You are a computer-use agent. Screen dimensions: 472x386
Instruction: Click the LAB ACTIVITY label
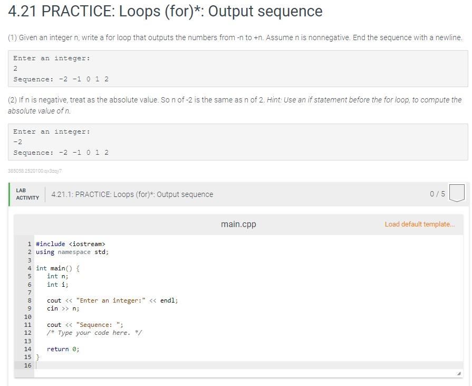(27, 194)
